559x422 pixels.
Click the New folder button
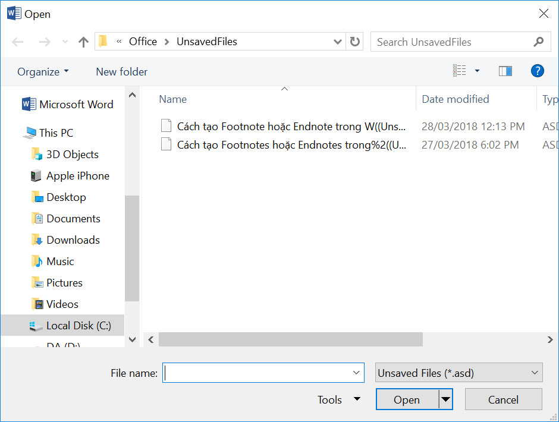[x=121, y=72]
